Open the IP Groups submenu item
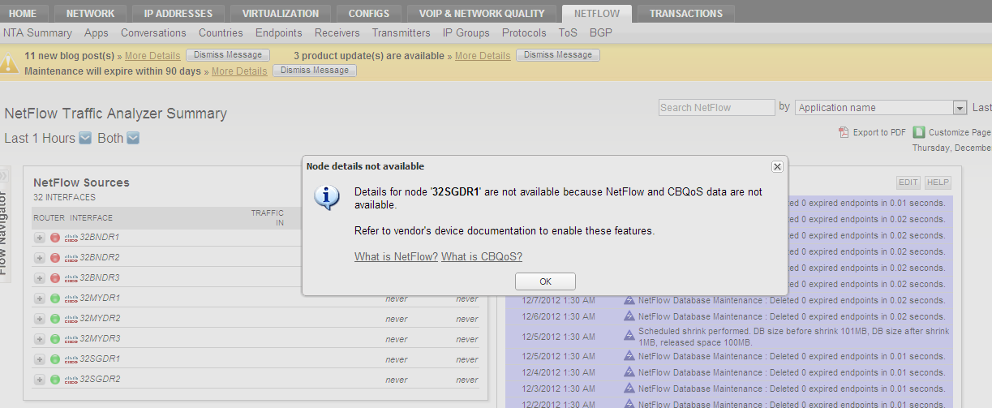The image size is (992, 408). click(x=466, y=33)
